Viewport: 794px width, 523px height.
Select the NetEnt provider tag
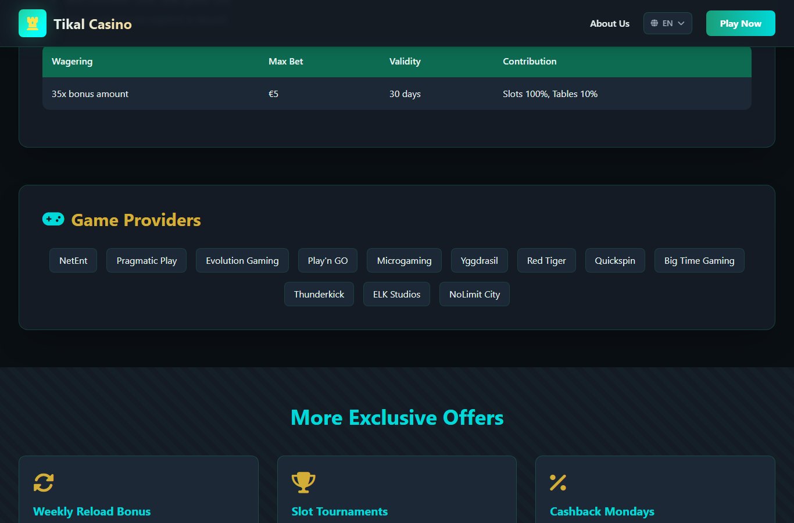[x=73, y=260]
